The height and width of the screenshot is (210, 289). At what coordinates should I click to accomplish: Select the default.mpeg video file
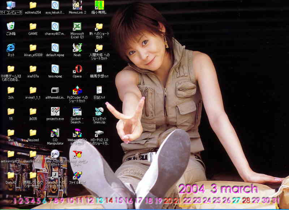pyautogui.click(x=55, y=47)
